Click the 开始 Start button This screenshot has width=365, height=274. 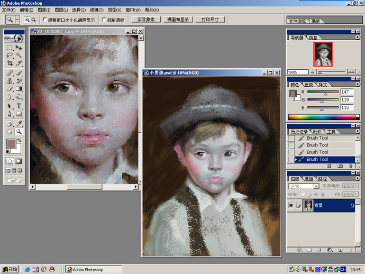10,269
